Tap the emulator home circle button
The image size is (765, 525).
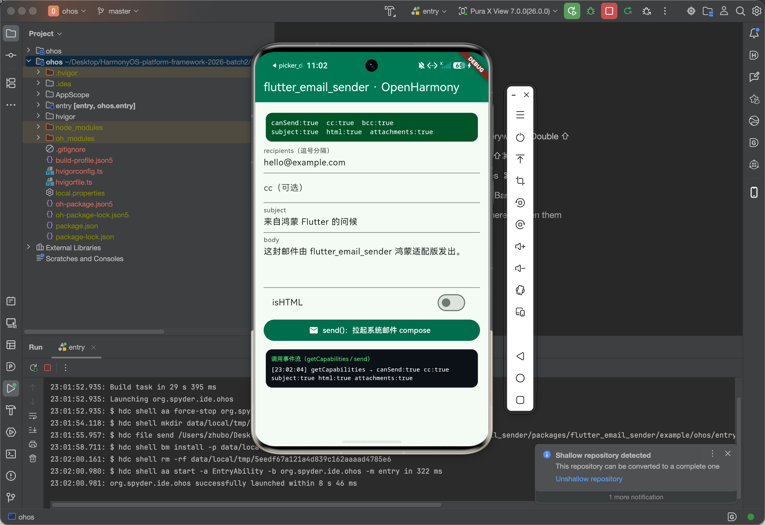(x=520, y=378)
